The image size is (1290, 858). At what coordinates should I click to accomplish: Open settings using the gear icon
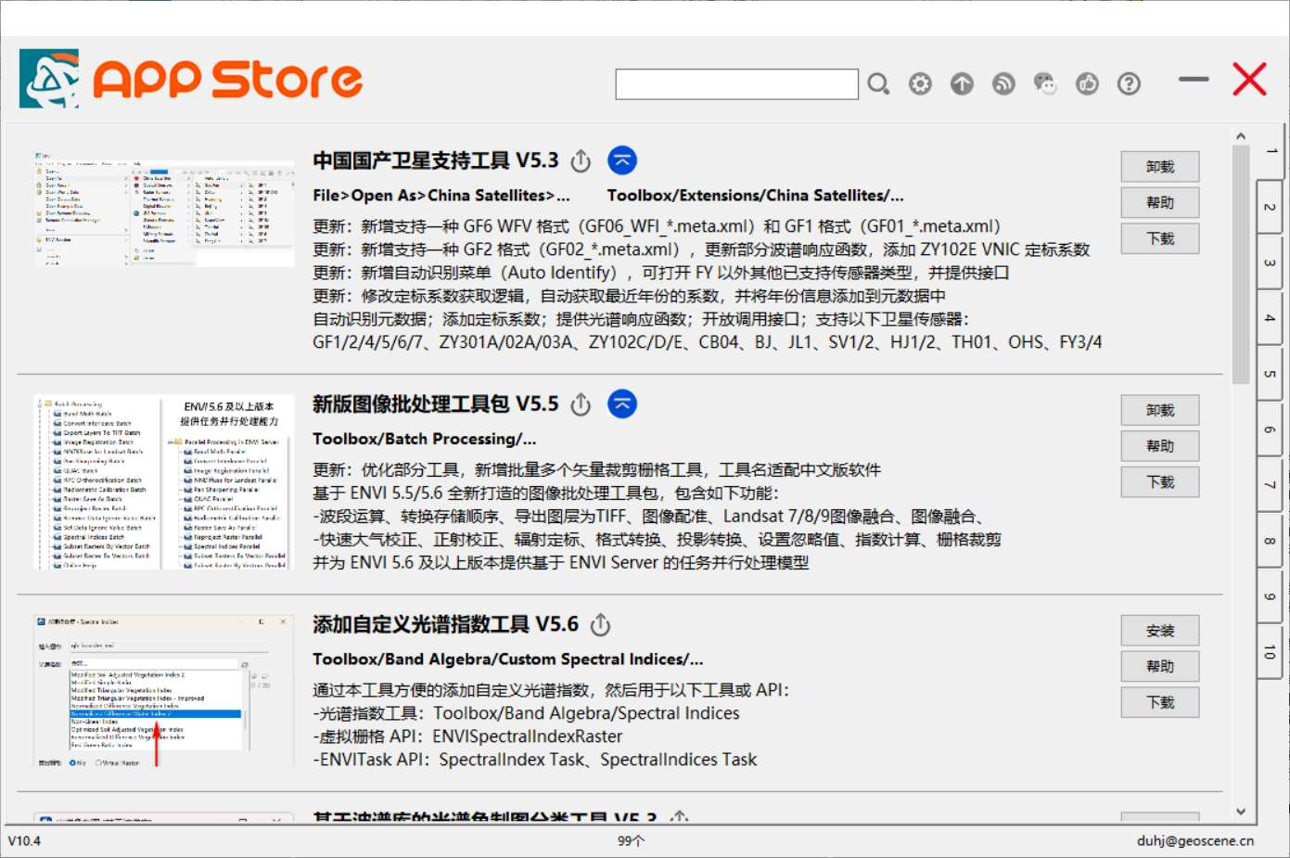coord(919,83)
